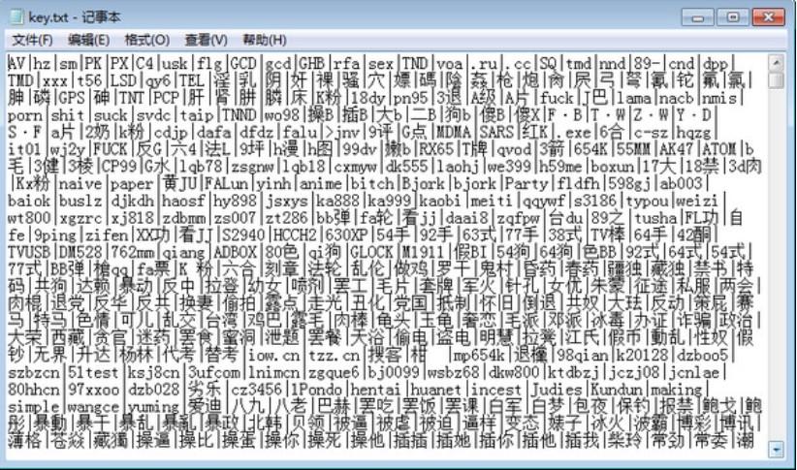Place cursor on the word "630XP"
The height and width of the screenshot is (470, 797).
pos(345,235)
